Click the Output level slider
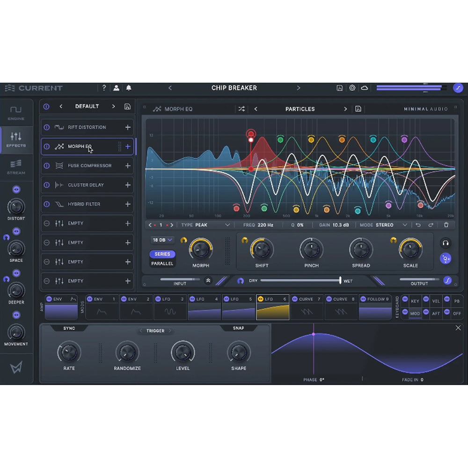Image resolution: width=468 pixels, height=468 pixels. click(419, 279)
